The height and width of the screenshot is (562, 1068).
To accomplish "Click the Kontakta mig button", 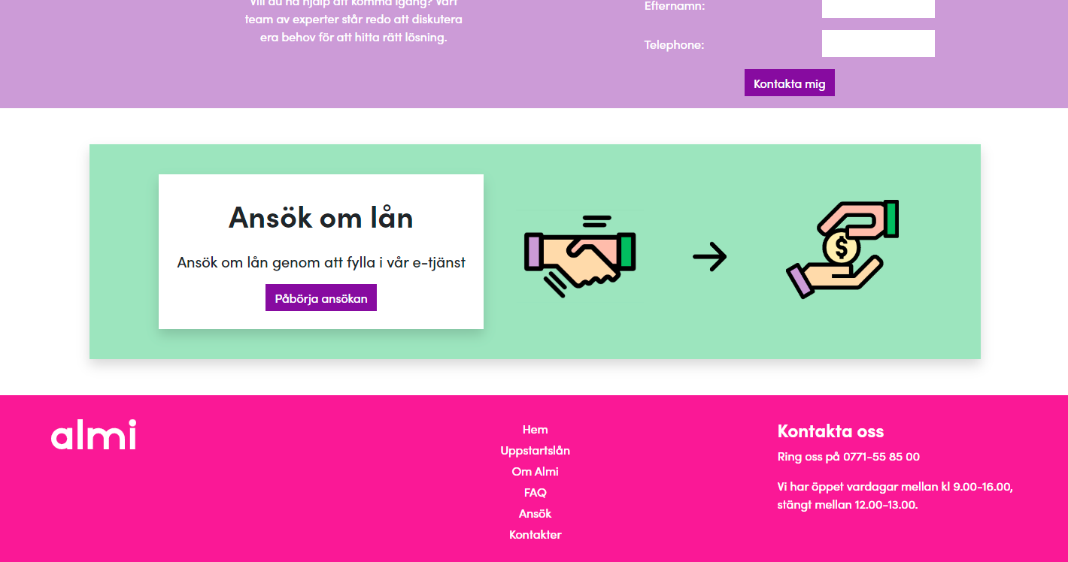I will click(x=790, y=83).
